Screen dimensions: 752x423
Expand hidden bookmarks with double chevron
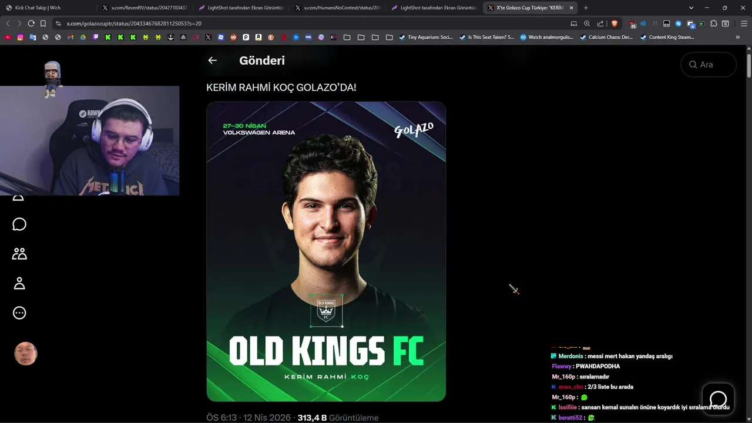(738, 37)
